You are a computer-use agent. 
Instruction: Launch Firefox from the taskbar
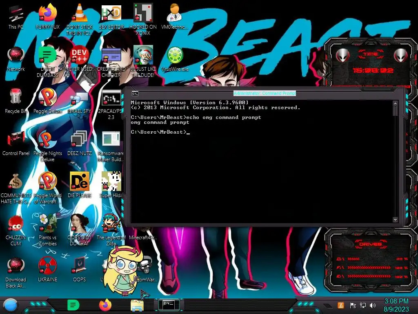click(105, 305)
